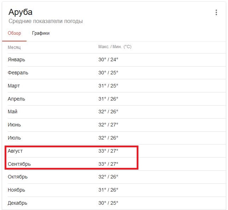Screen dimensions: 228x210
Task: Switch to the Обзор tab
Action: pos(15,33)
